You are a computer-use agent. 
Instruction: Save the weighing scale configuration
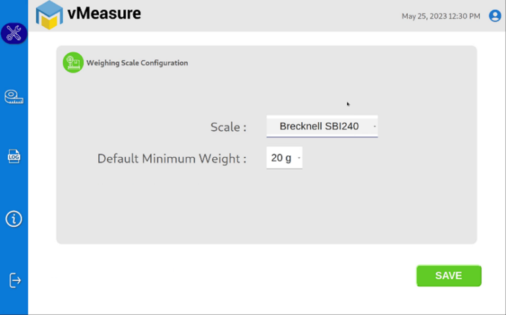(449, 276)
